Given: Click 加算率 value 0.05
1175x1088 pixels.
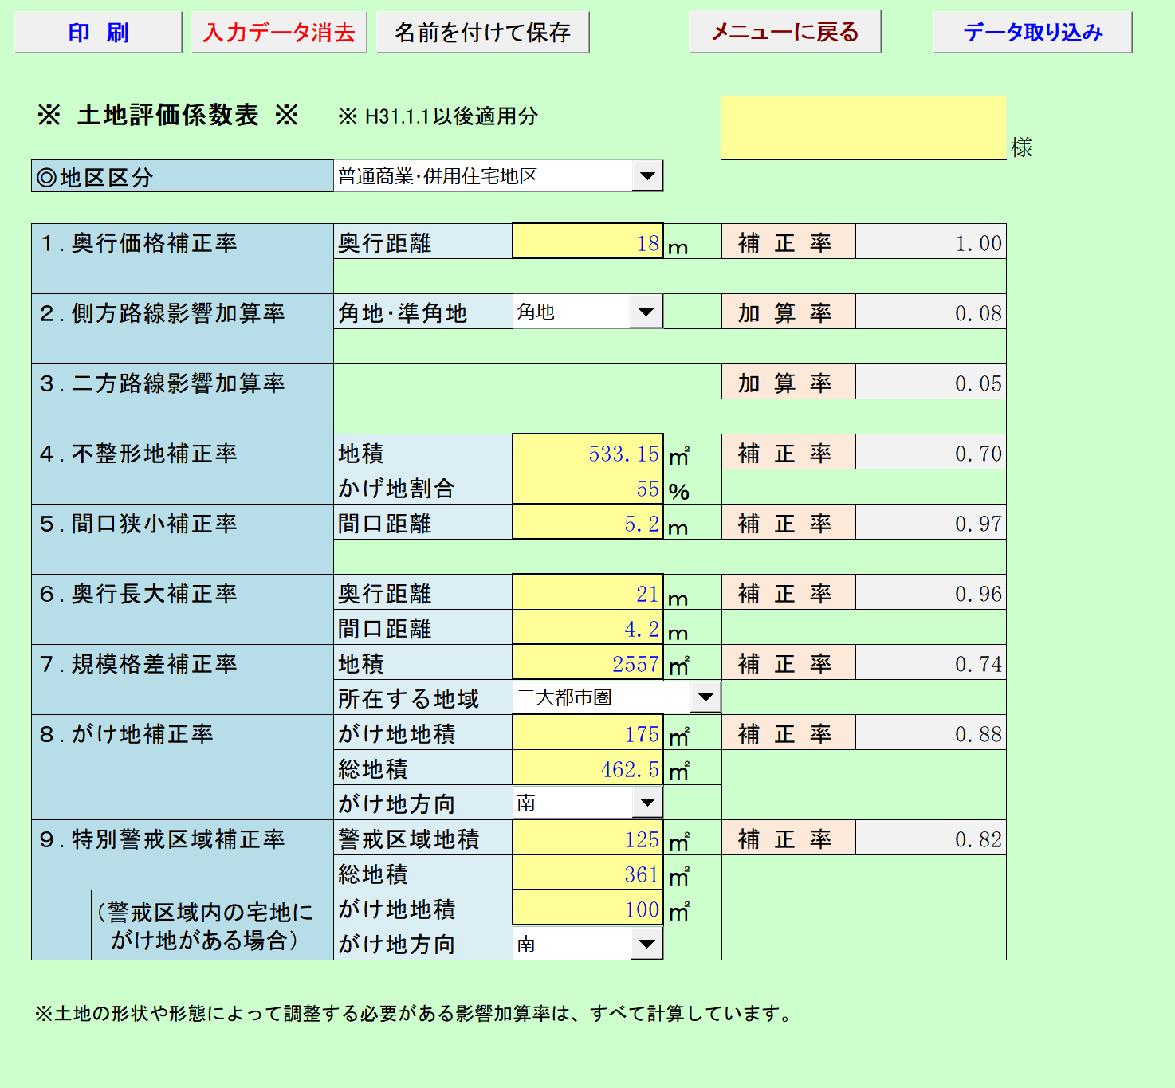Looking at the screenshot, I should 930,382.
